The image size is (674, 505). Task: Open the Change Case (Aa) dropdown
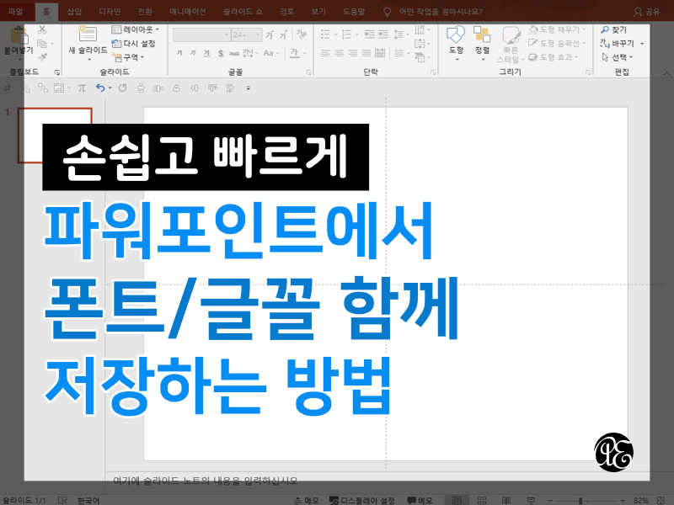click(270, 53)
